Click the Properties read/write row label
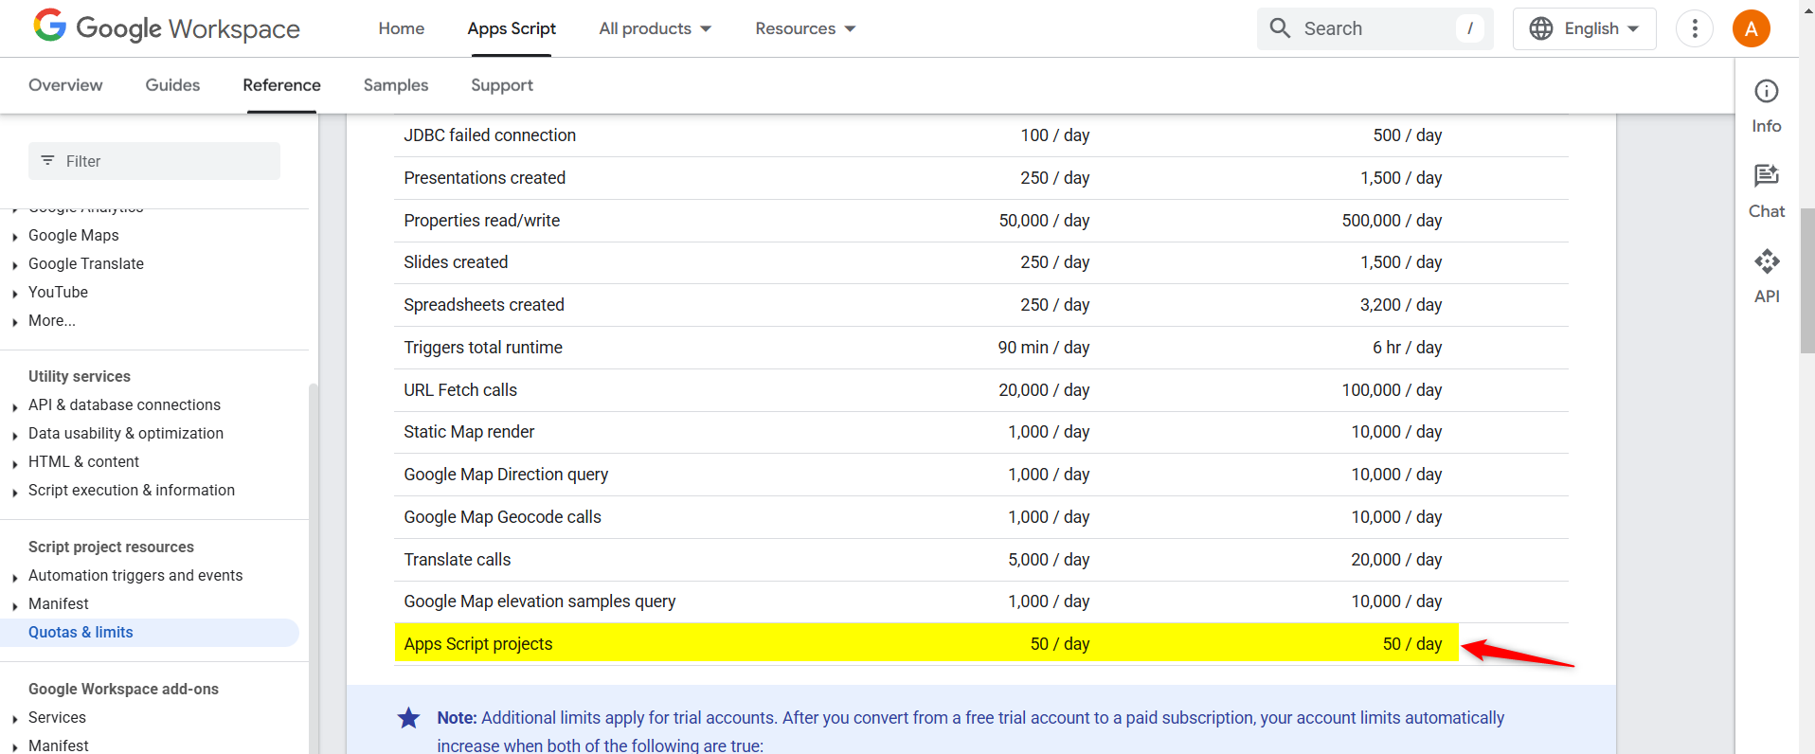This screenshot has height=754, width=1815. pos(481,221)
